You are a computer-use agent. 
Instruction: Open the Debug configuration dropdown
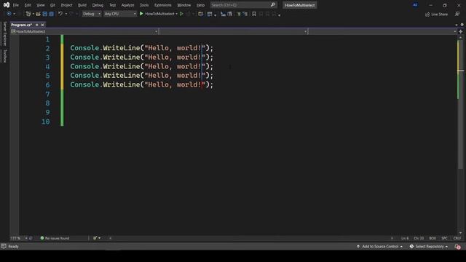(91, 14)
